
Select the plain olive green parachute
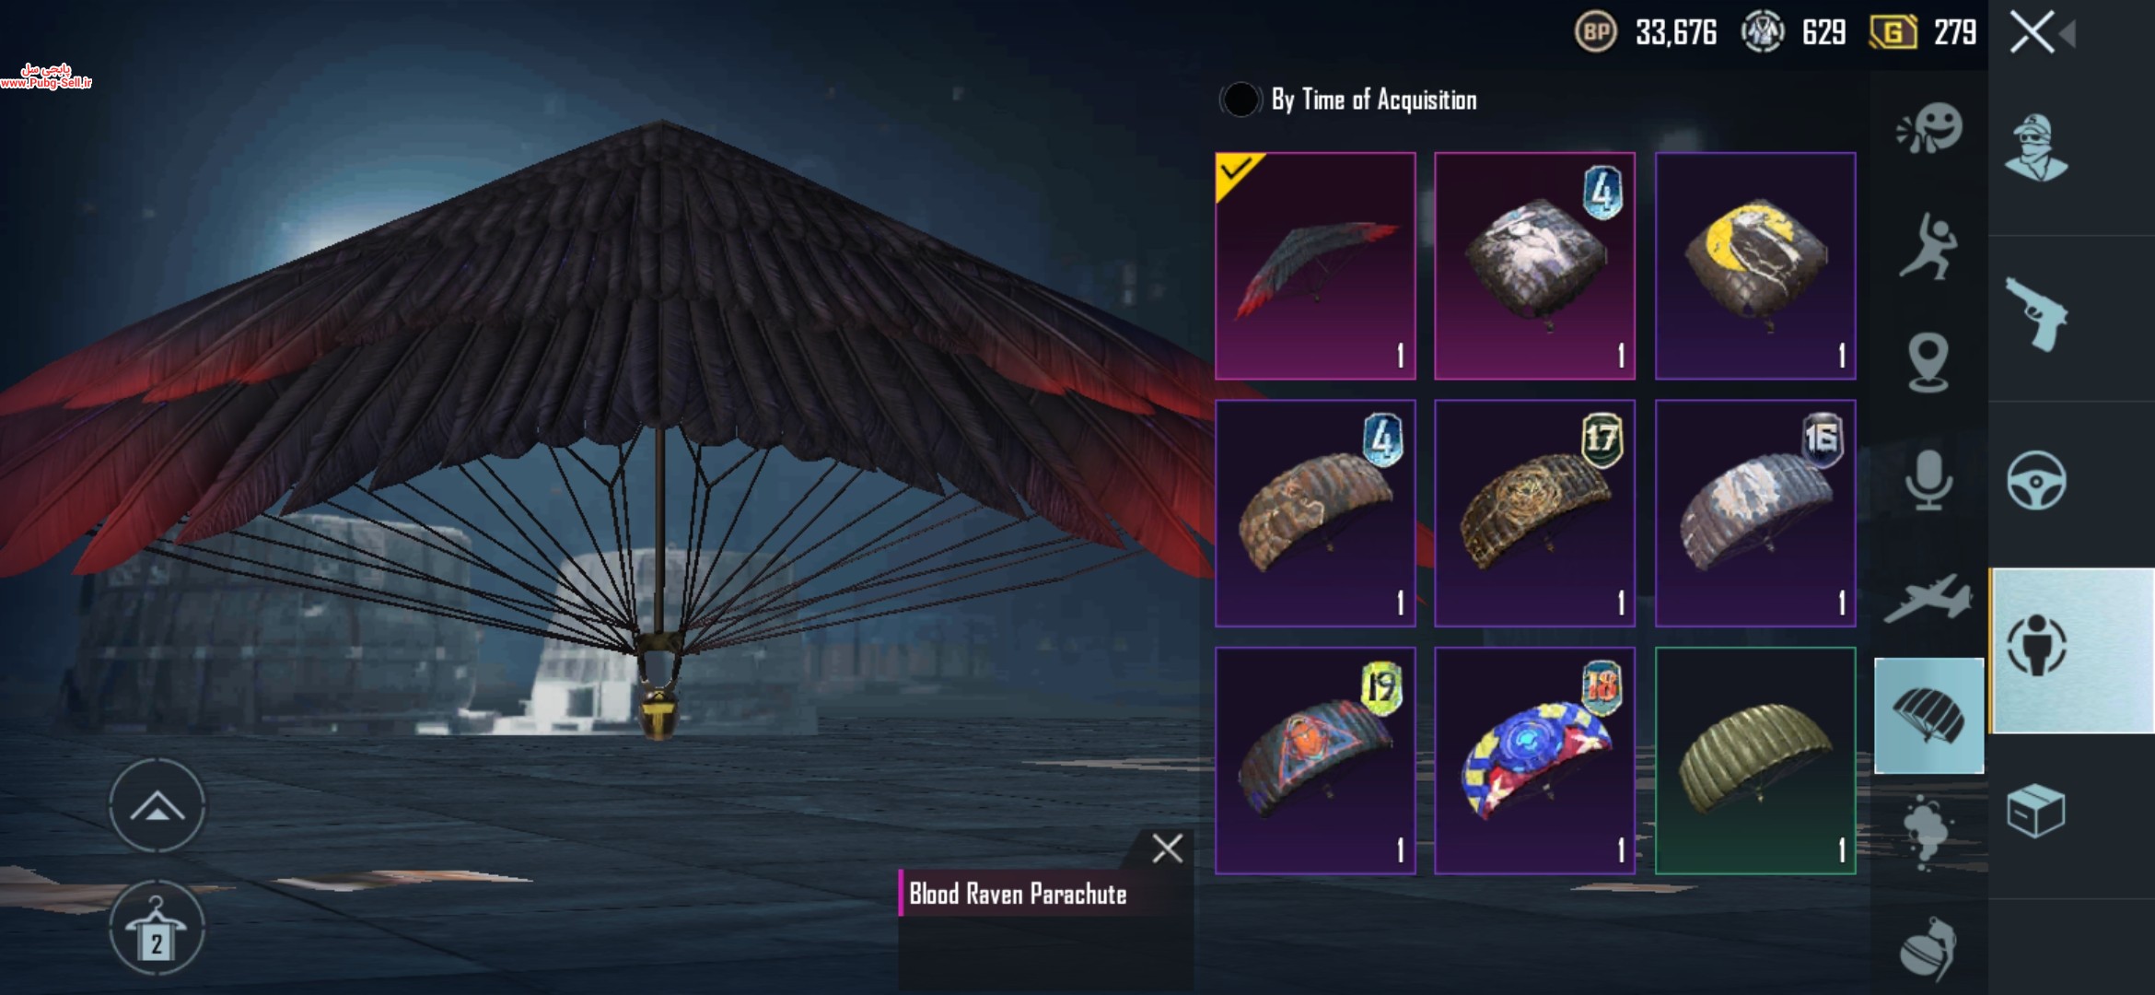[x=1755, y=761]
